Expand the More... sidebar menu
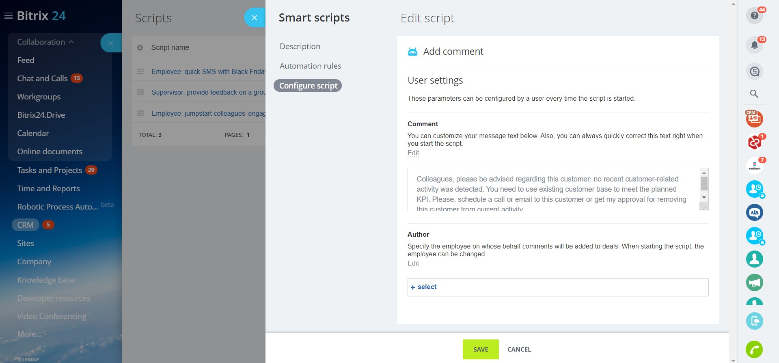Screen dimensions: 779x363 (x=30, y=334)
